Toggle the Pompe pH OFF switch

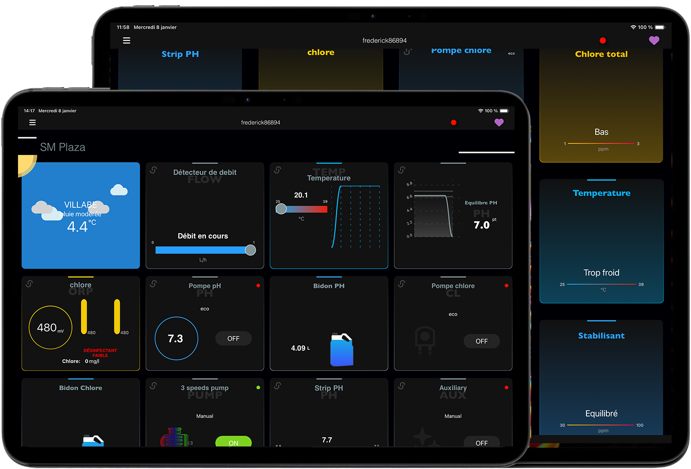[233, 339]
